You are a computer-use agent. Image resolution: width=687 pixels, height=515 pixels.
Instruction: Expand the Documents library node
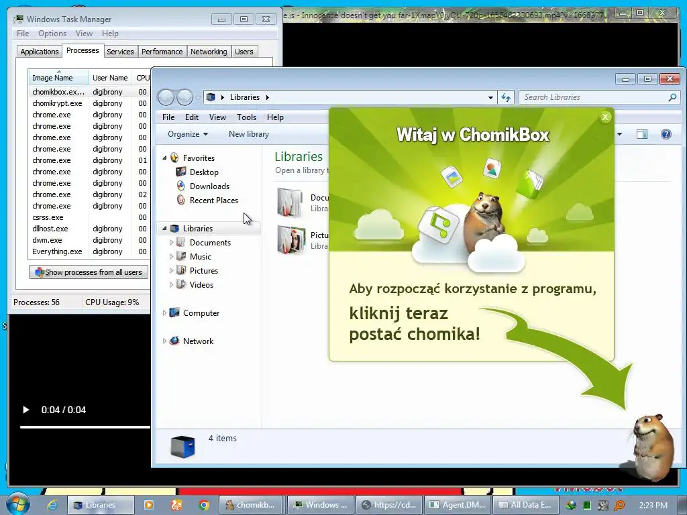click(171, 242)
